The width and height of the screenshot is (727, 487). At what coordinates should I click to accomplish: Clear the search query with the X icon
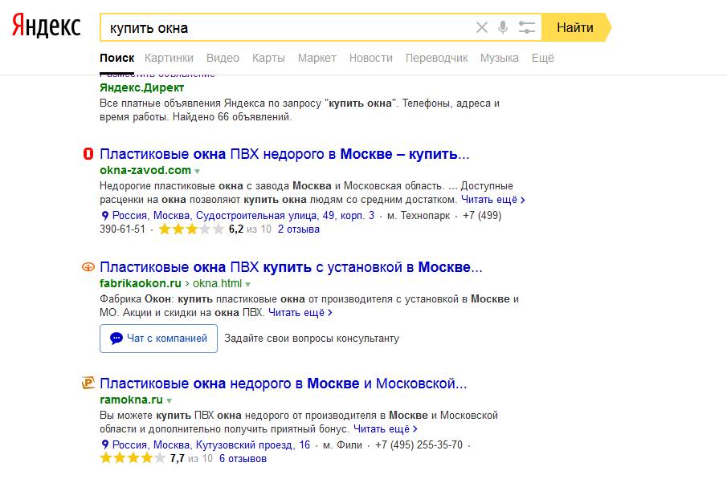tap(482, 28)
